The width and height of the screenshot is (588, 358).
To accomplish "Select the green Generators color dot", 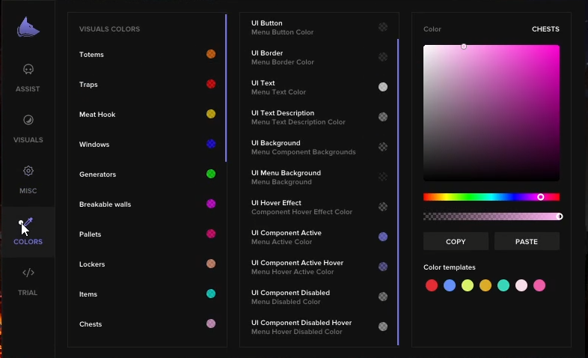I will pyautogui.click(x=211, y=174).
